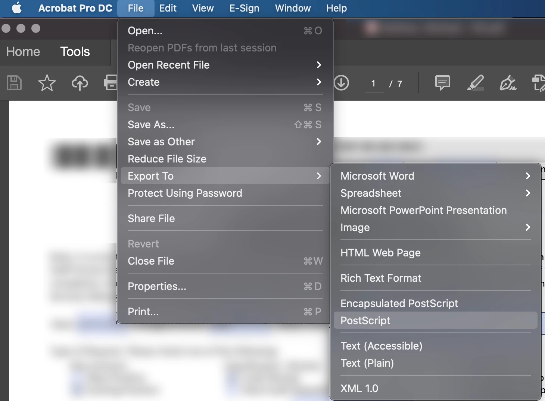Export as Text (Plain)
Viewport: 545px width, 401px height.
[435, 363]
